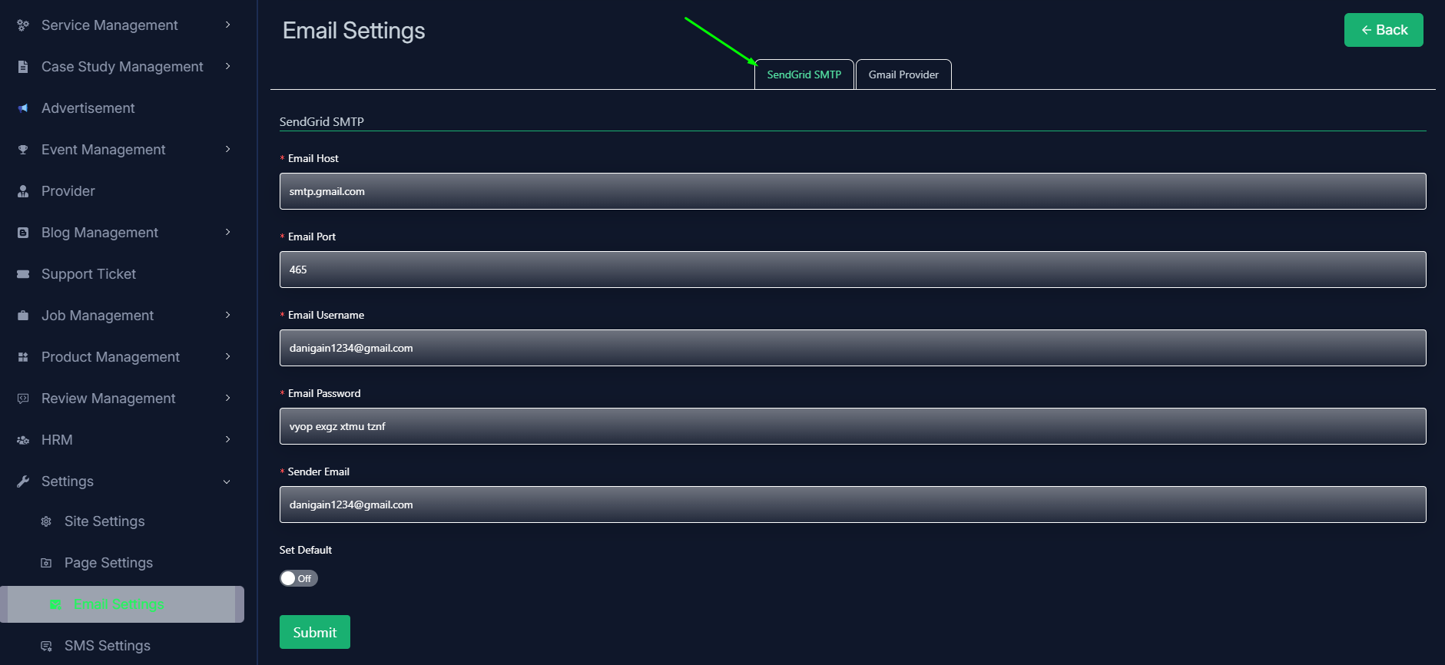Open Provider from the sidebar
Viewport: 1445px width, 665px height.
(68, 191)
